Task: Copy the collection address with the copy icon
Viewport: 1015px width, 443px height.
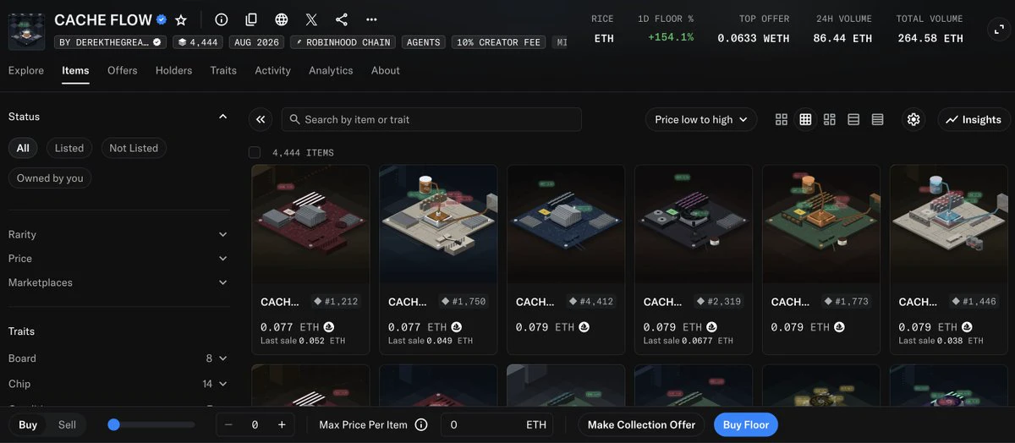Action: [x=251, y=19]
